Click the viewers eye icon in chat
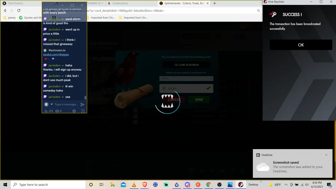This screenshot has height=189, width=336. [x=57, y=111]
